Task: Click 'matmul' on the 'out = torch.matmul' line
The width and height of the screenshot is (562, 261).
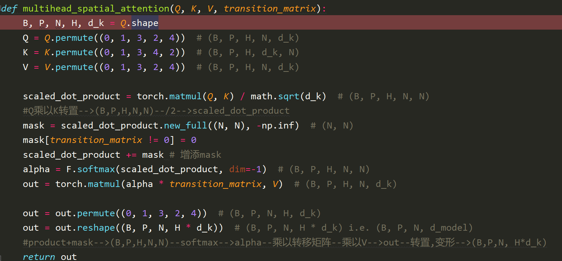Action: coord(104,184)
